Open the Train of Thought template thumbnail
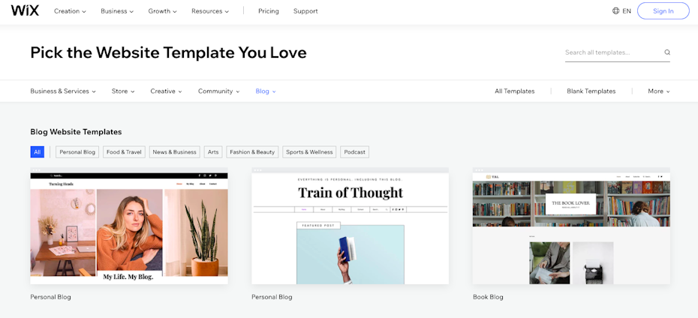The height and width of the screenshot is (318, 698). coord(350,229)
